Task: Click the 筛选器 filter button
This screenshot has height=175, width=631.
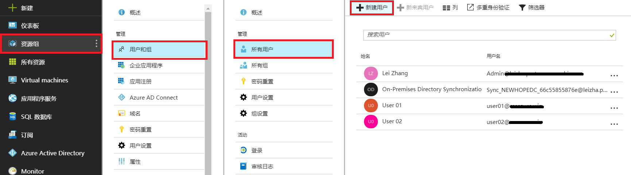Action: point(531,8)
